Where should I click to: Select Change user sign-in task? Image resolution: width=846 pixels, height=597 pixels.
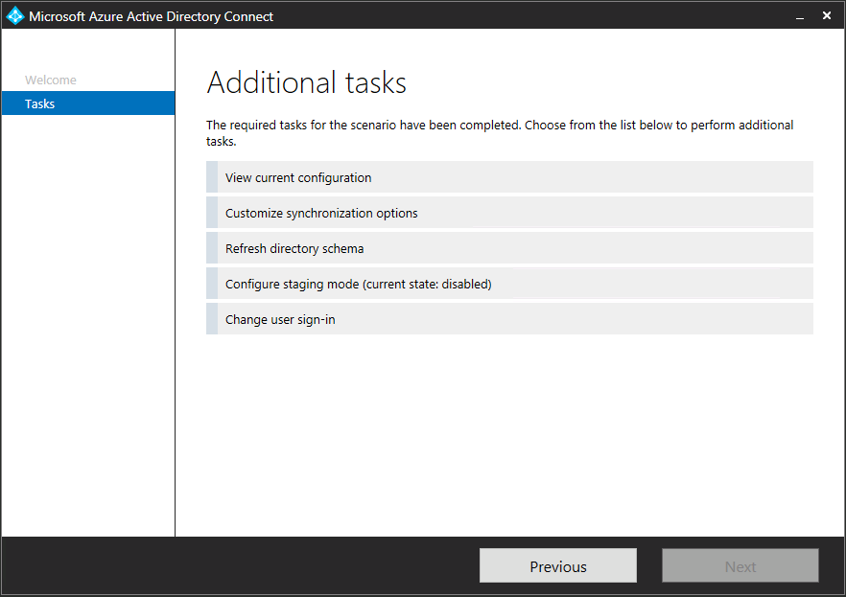coord(509,319)
